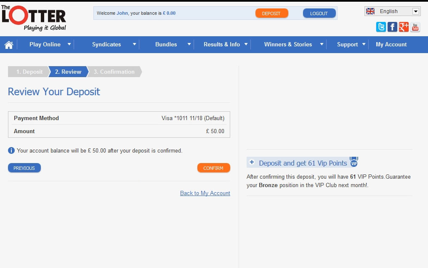Click the blue info icon near balance notice
This screenshot has height=268, width=428.
[x=11, y=150]
